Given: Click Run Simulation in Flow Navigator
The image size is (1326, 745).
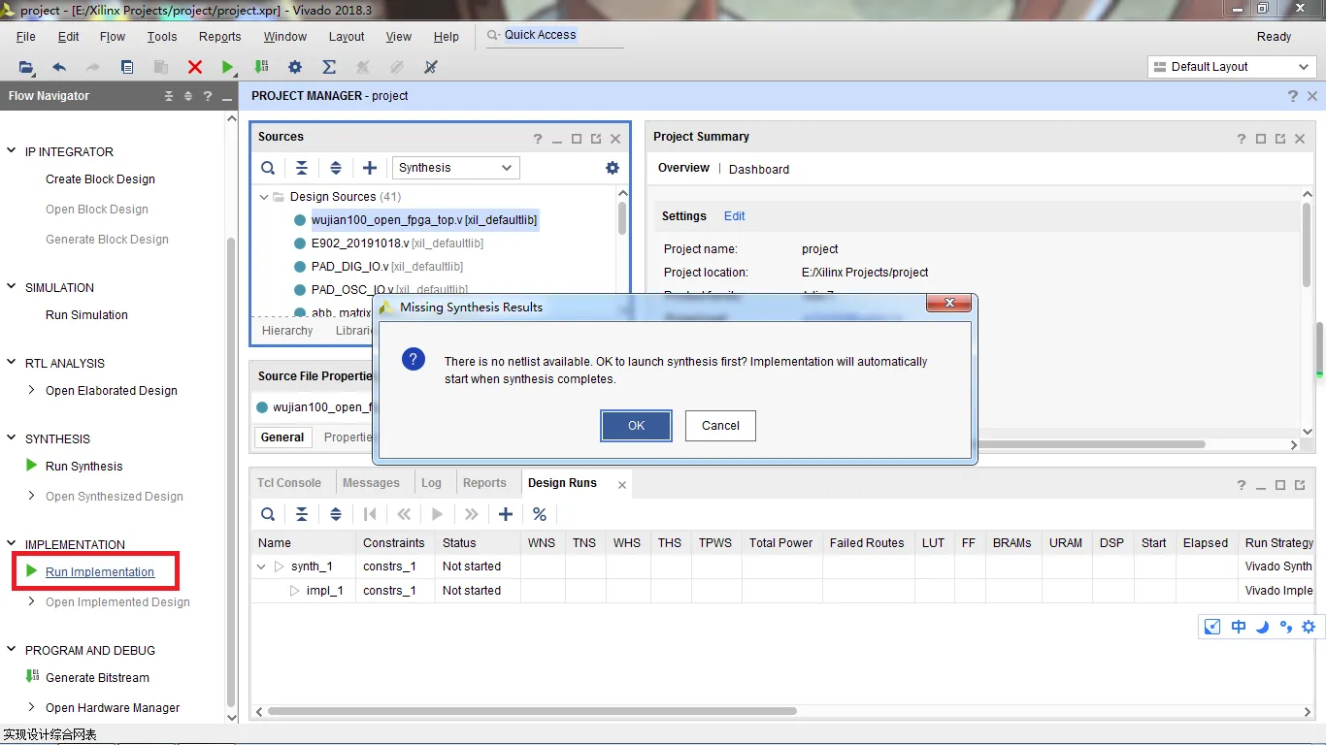Looking at the screenshot, I should 86,315.
